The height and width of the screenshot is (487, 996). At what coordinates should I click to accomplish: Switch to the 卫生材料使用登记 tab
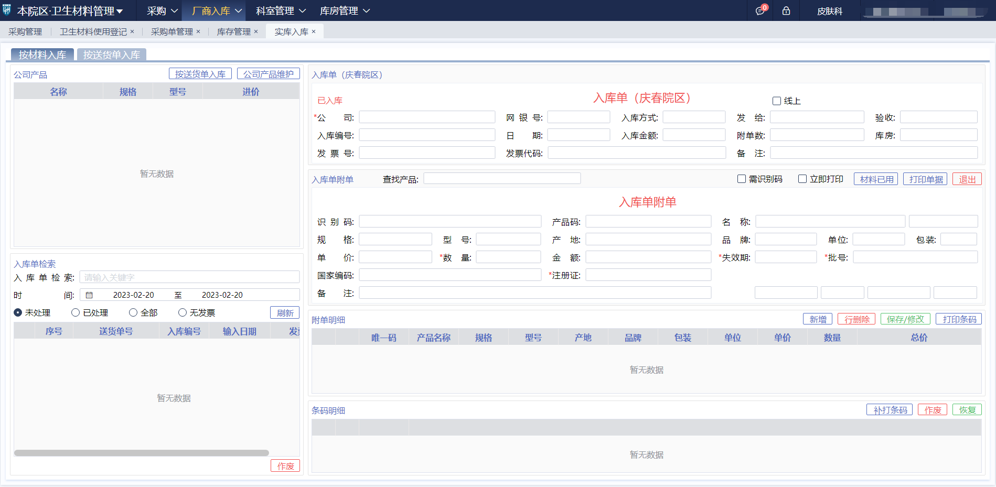pos(93,31)
